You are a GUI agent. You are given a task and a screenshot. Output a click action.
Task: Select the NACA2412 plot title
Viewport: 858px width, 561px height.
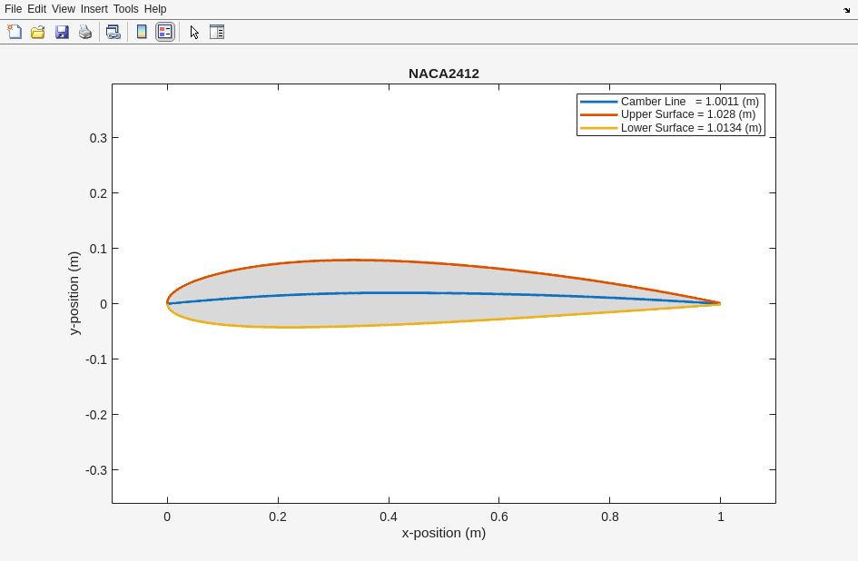click(443, 74)
